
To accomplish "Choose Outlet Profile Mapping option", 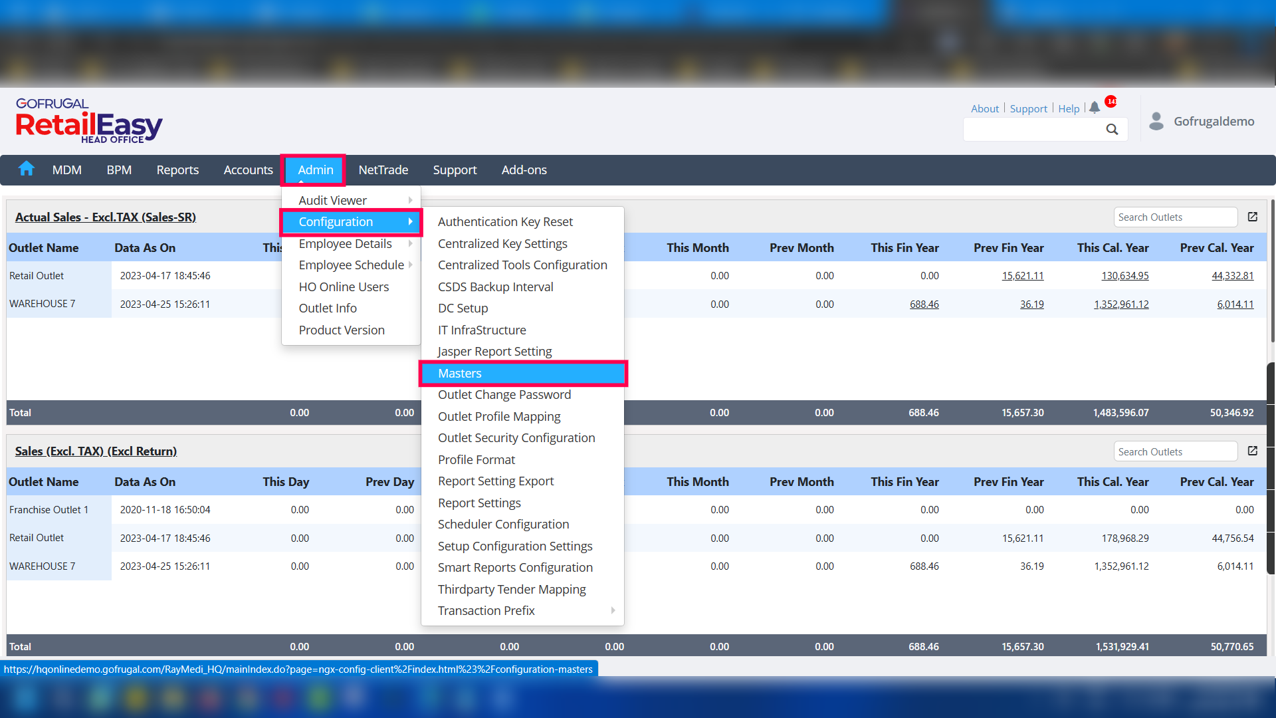I will coord(499,416).
